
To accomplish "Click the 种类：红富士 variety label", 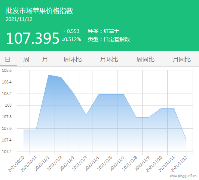I will point(104,31).
